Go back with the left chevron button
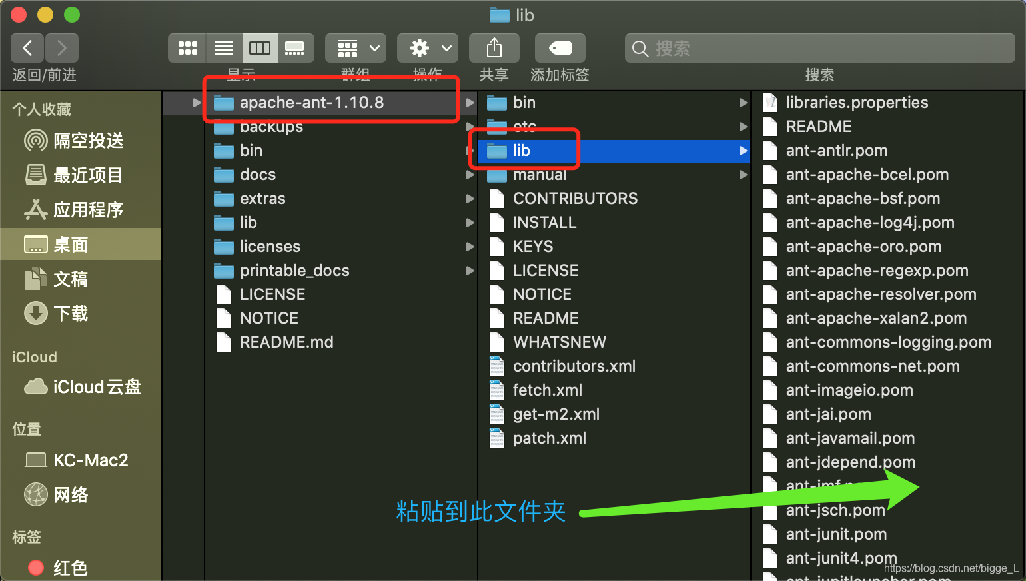This screenshot has width=1026, height=581. (27, 48)
